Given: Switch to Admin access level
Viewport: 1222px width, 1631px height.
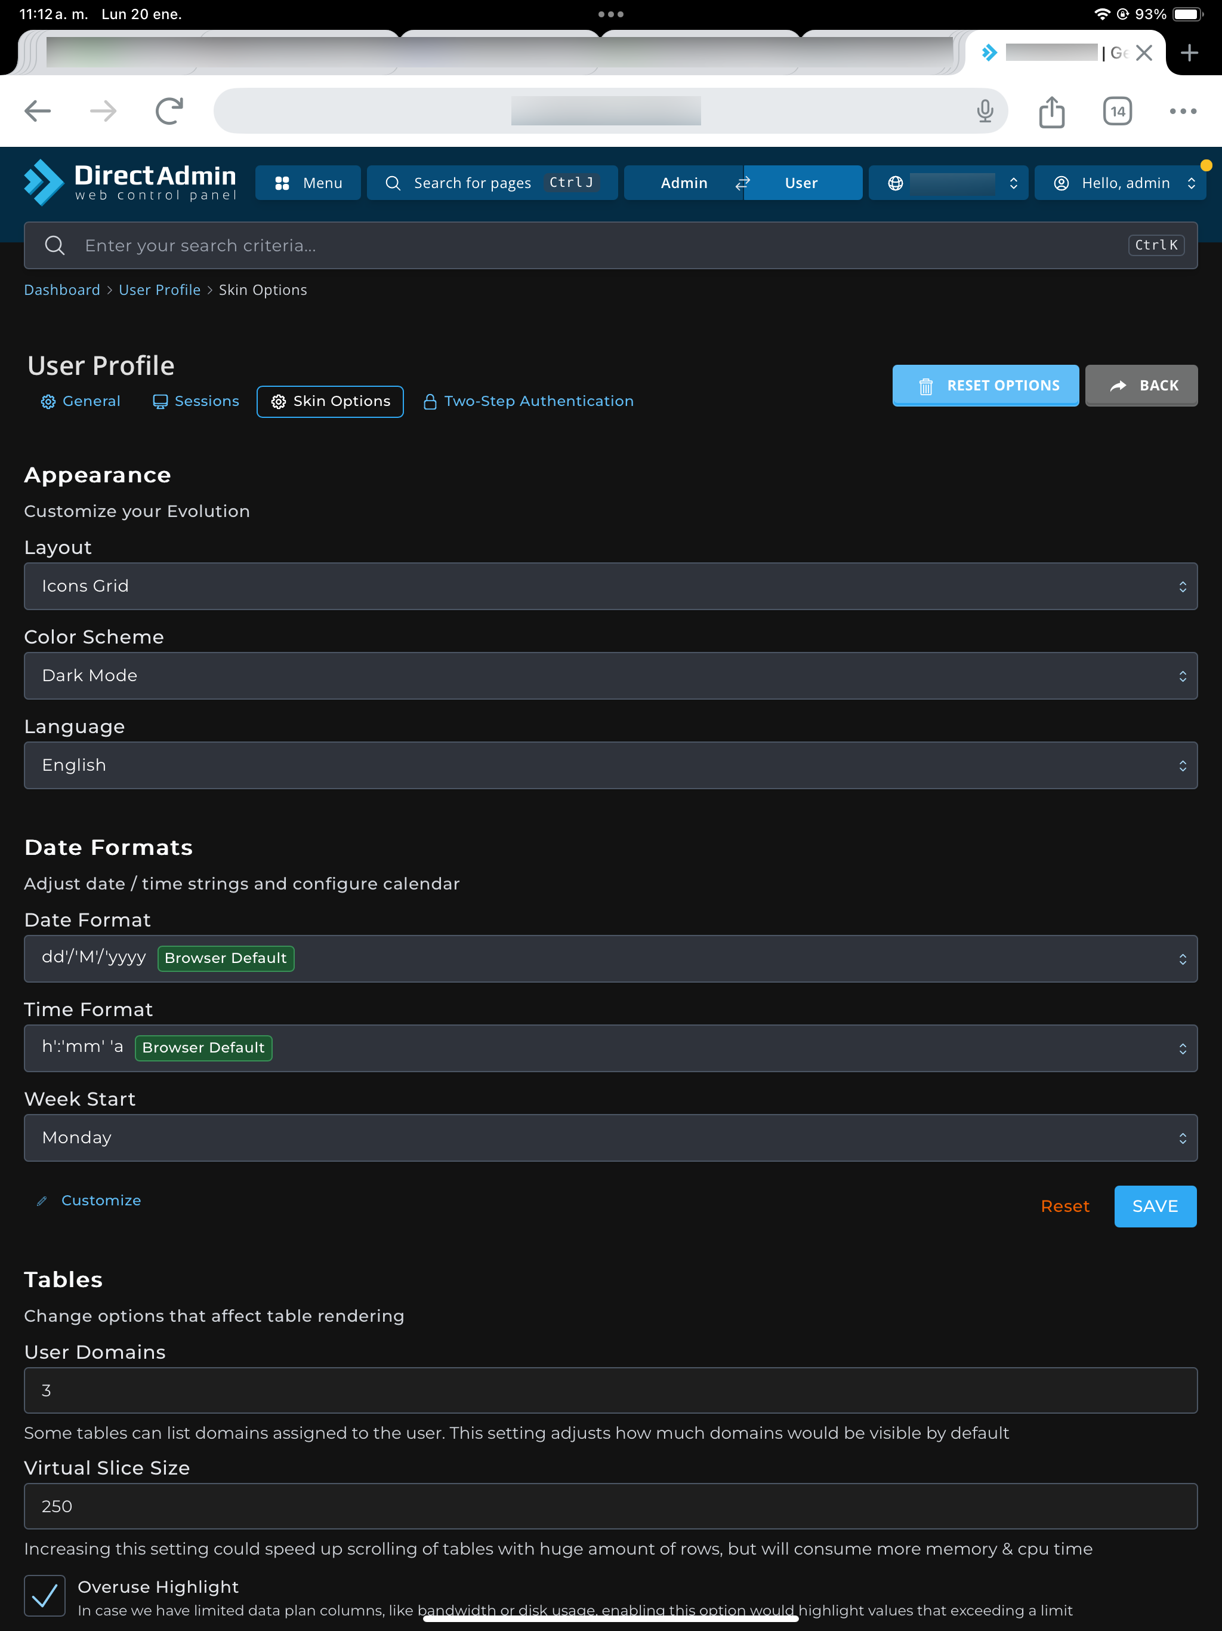Looking at the screenshot, I should (683, 183).
